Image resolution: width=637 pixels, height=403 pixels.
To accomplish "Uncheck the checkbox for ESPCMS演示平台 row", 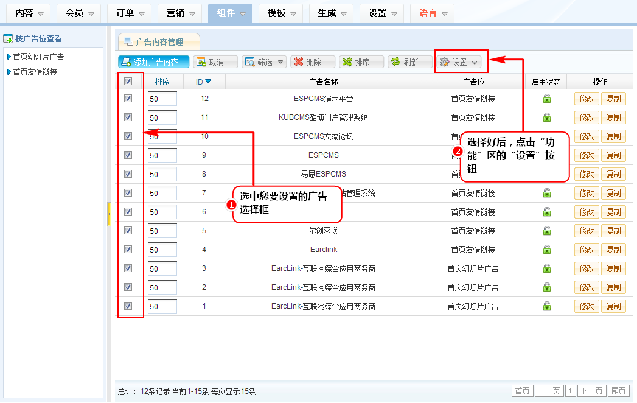I will 128,99.
